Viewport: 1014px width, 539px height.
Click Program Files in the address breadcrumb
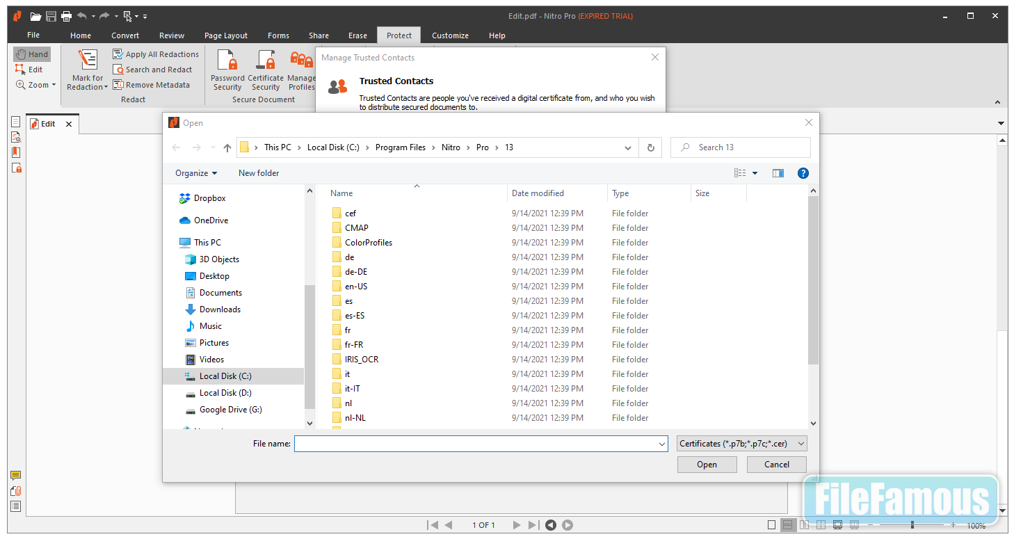pyautogui.click(x=401, y=147)
